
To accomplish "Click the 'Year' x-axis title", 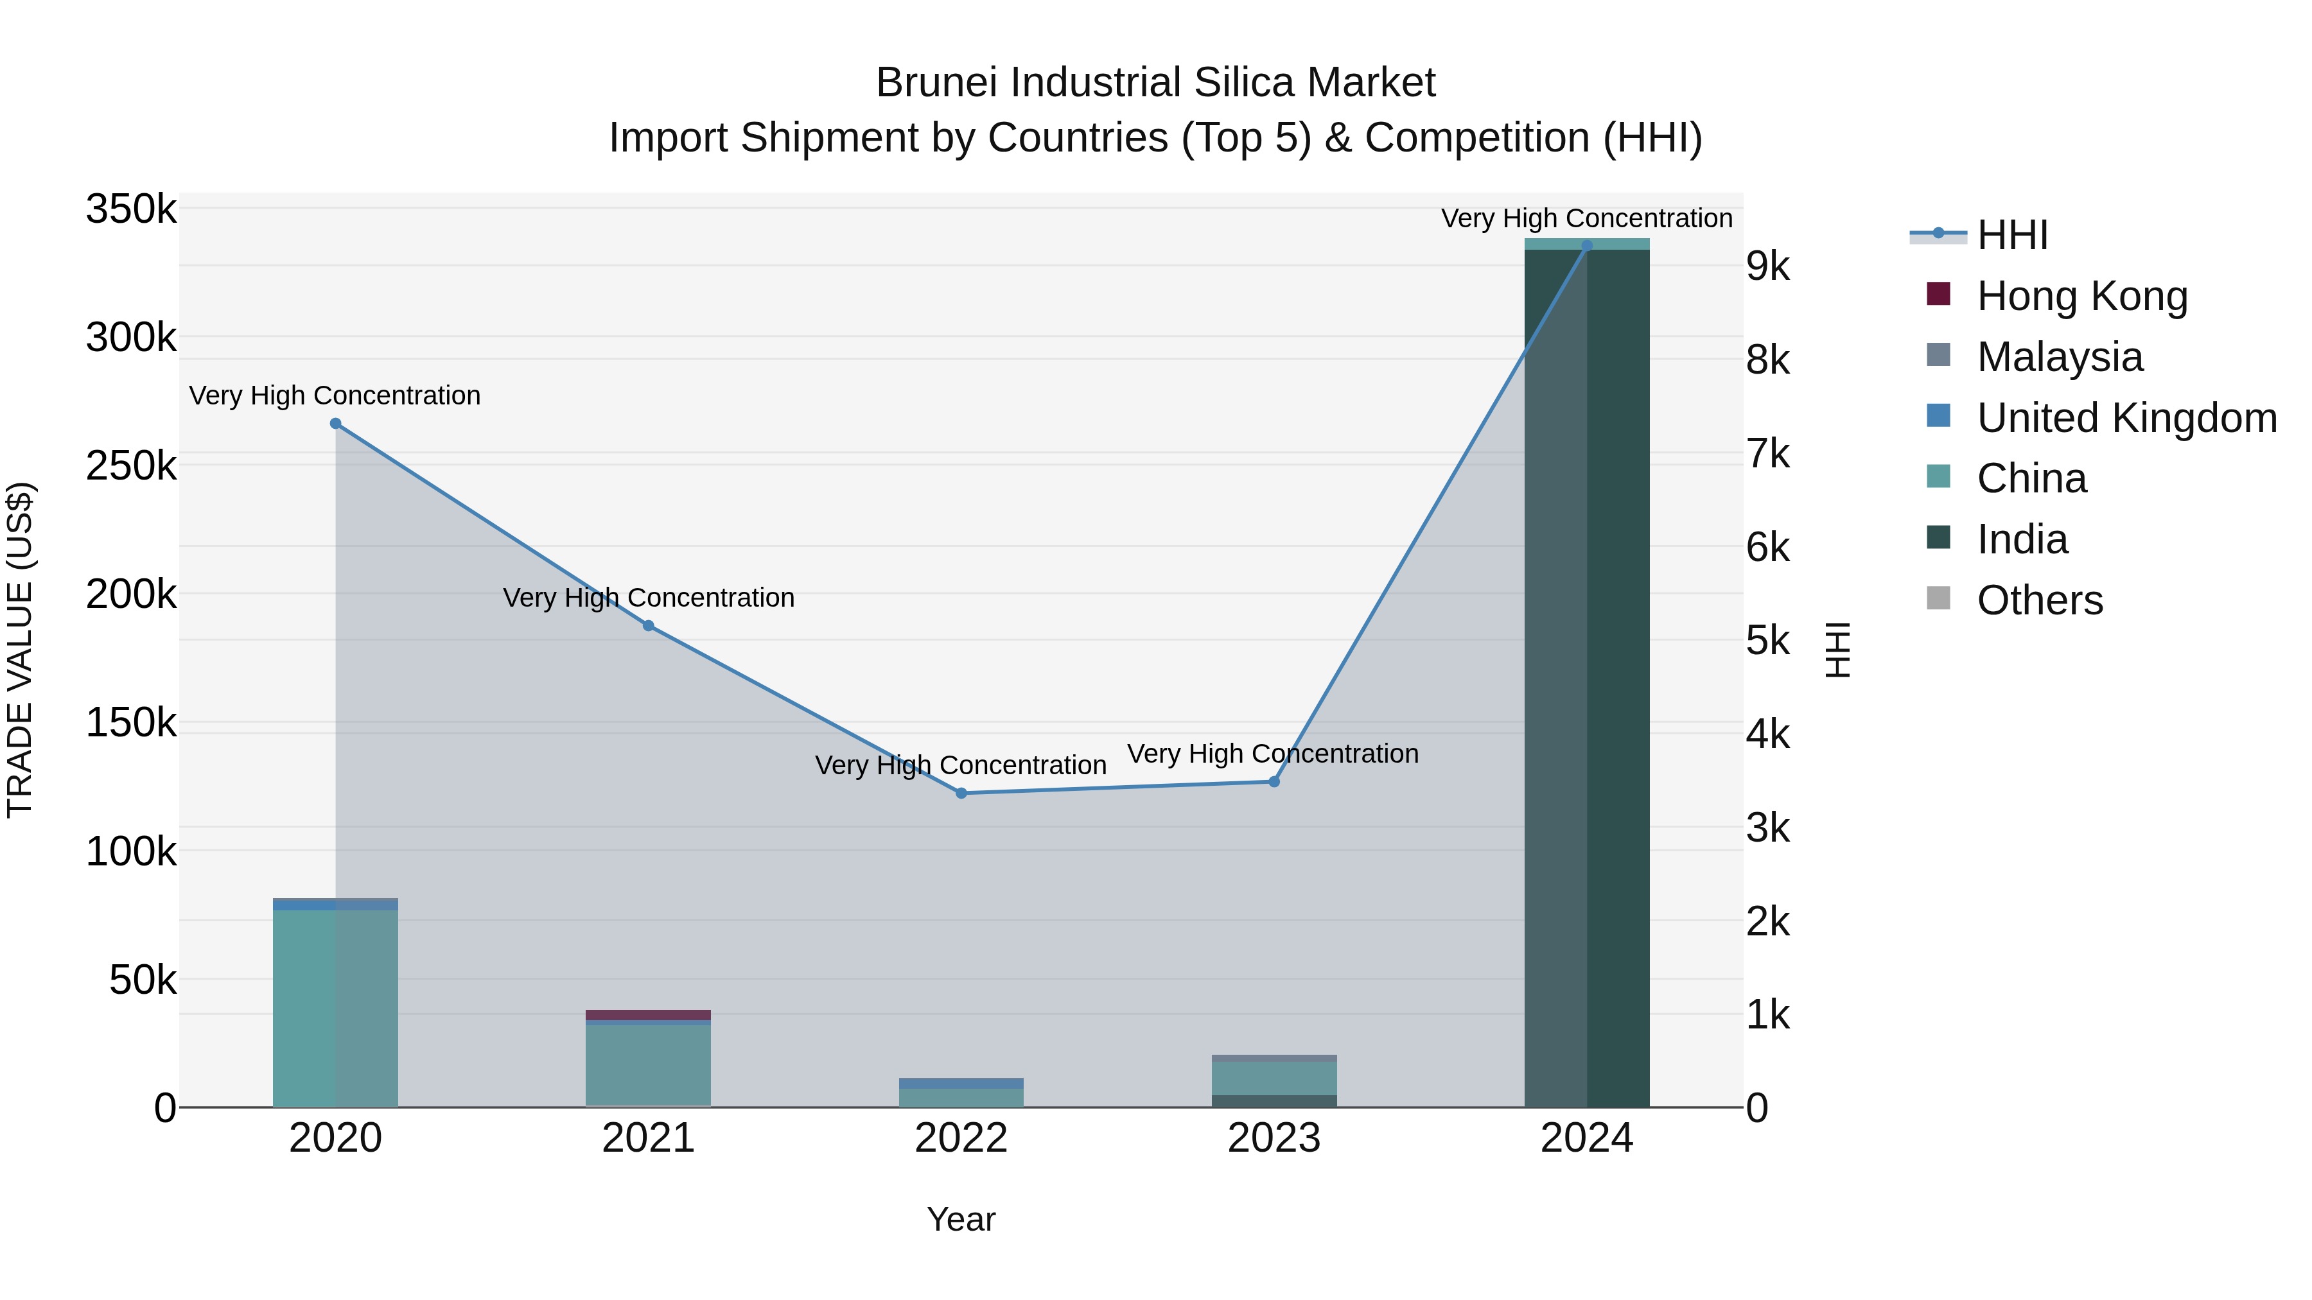I will pos(961,1220).
